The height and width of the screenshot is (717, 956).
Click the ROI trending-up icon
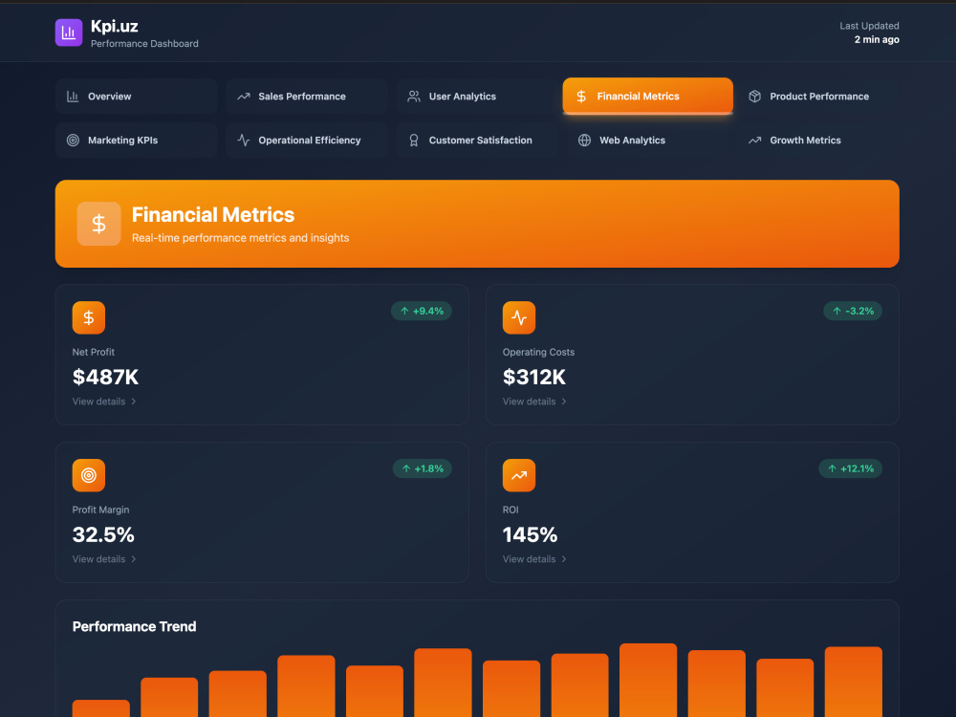519,475
